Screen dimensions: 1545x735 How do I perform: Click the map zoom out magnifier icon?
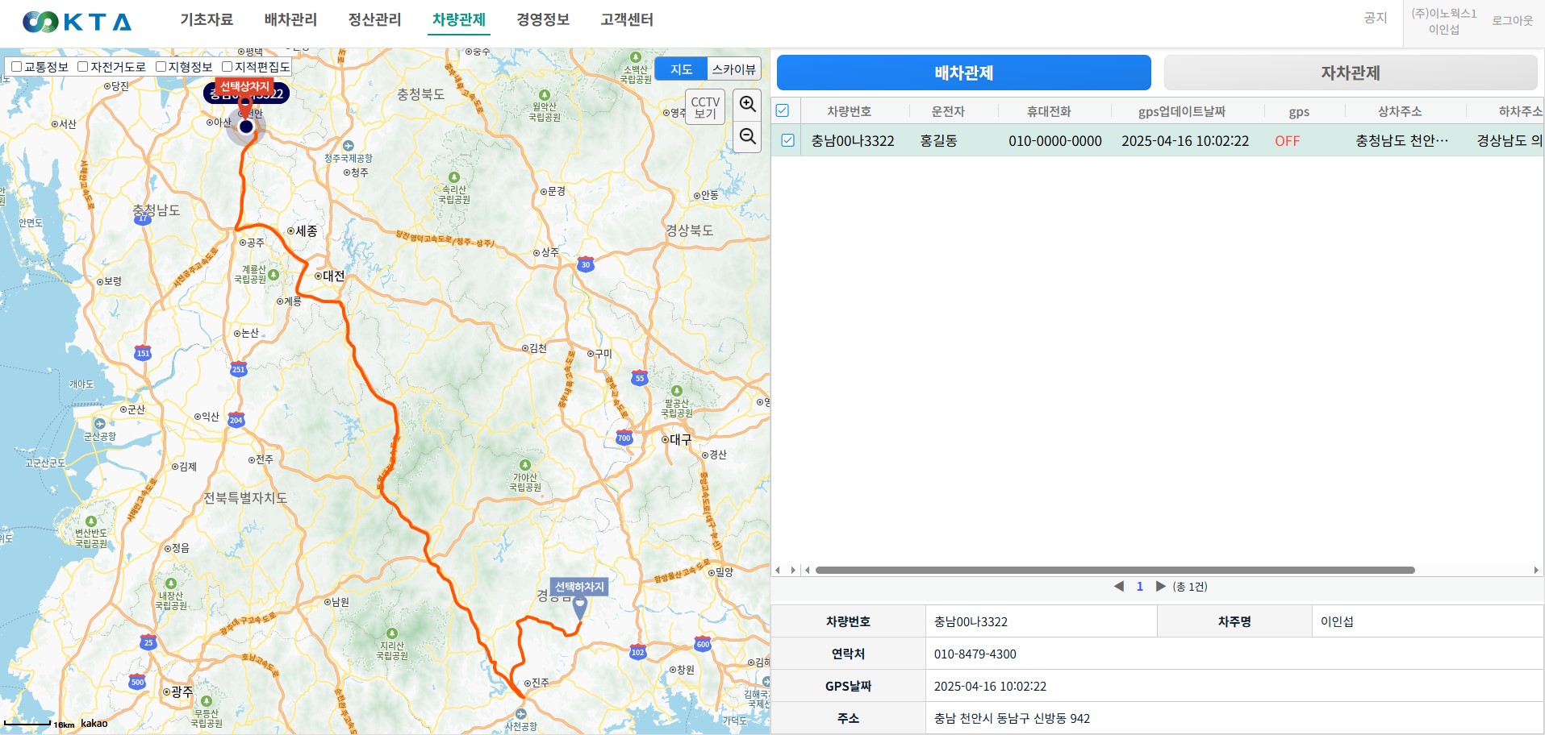pyautogui.click(x=747, y=136)
